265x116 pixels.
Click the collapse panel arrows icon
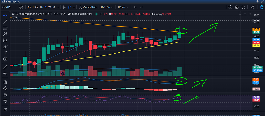pyautogui.click(x=262, y=1)
